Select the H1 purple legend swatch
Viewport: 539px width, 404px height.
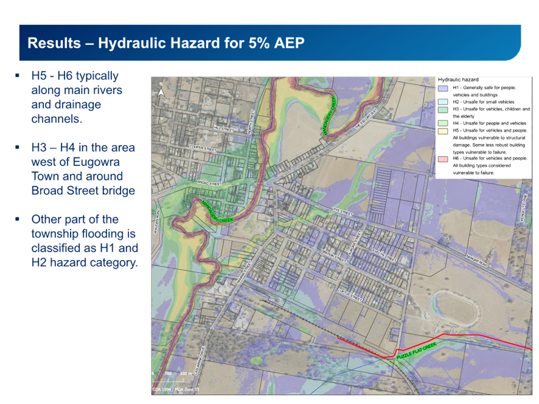443,88
